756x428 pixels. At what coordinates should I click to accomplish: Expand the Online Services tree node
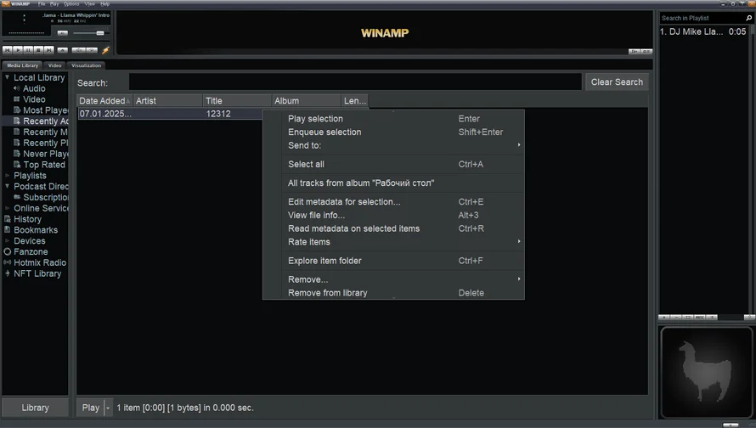7,208
